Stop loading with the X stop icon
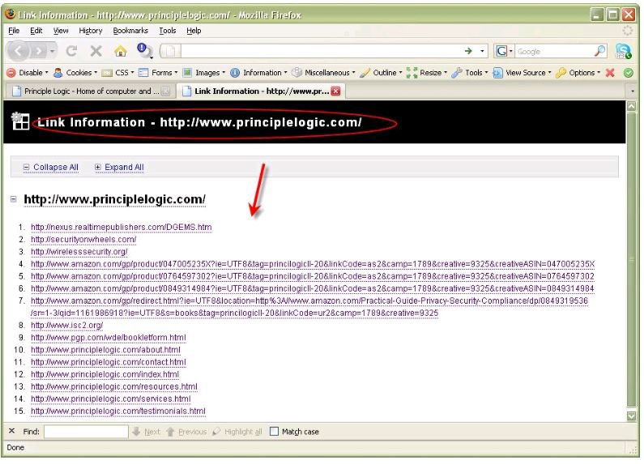The width and height of the screenshot is (644, 464). point(96,51)
